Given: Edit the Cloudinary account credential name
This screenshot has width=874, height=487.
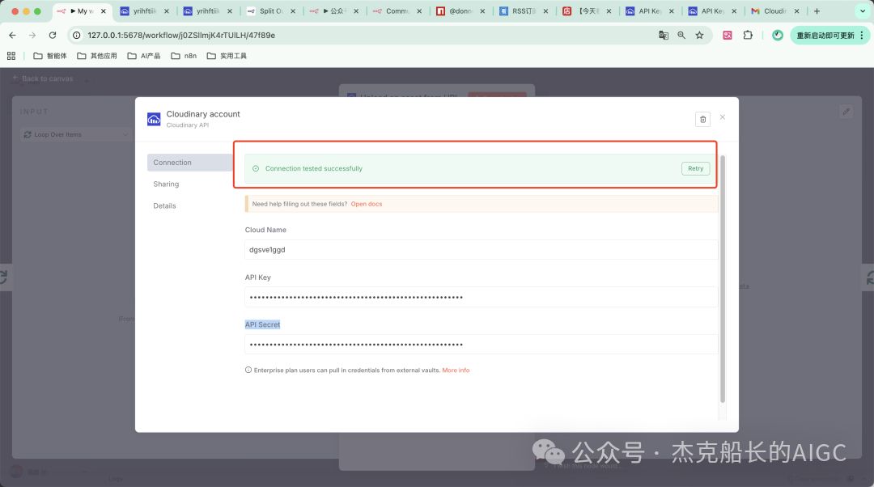Looking at the screenshot, I should 203,114.
